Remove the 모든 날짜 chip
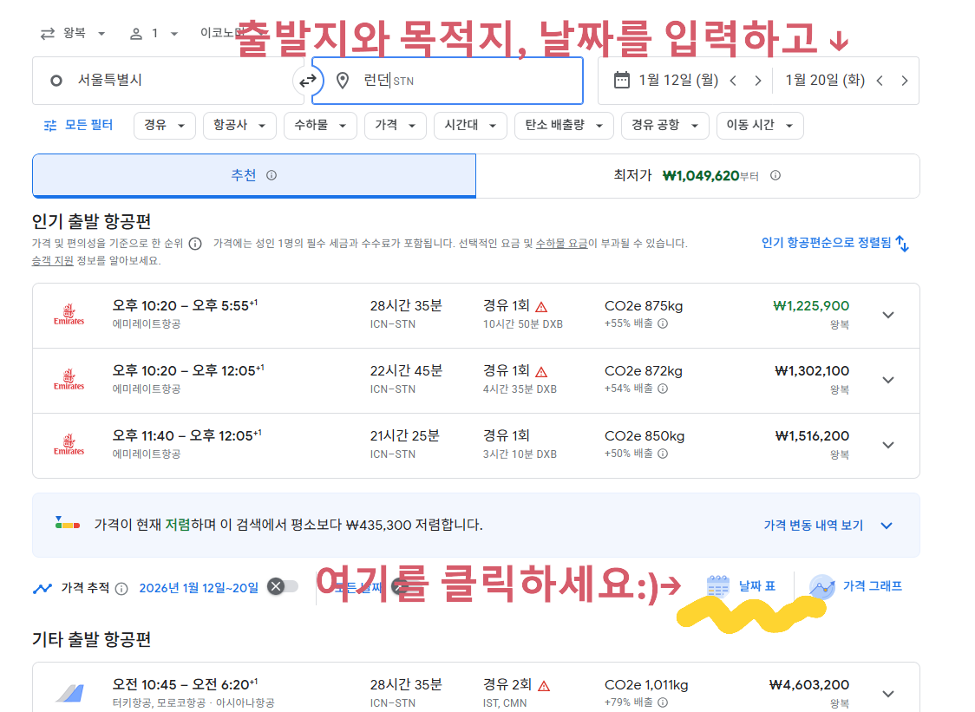This screenshot has width=975, height=712. click(399, 586)
